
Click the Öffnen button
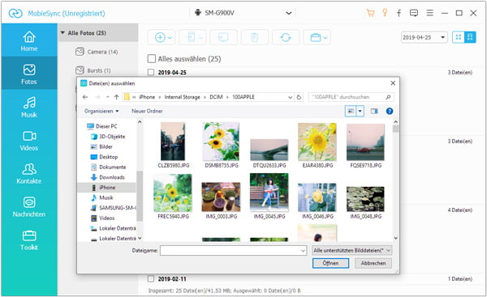(x=330, y=263)
